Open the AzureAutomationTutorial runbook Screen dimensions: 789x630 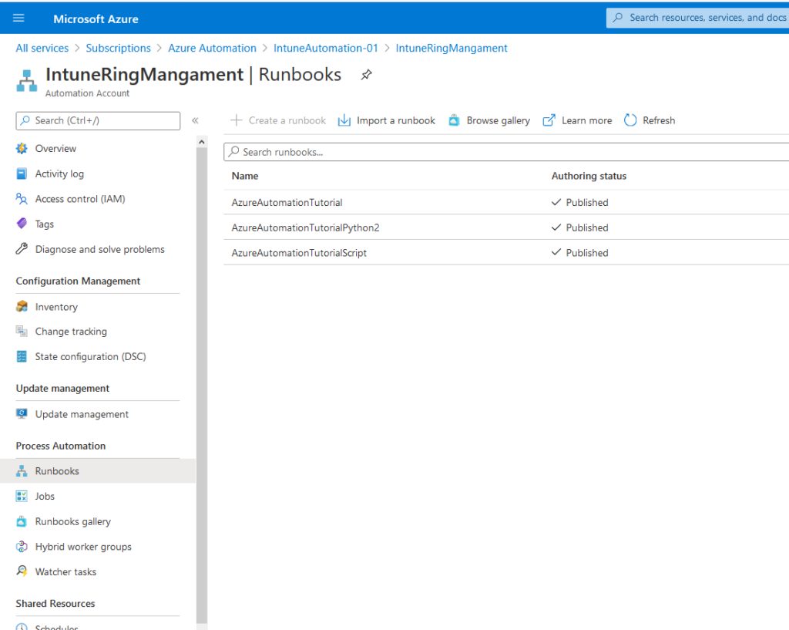(287, 203)
